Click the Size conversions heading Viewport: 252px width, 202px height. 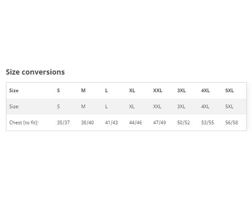(35, 72)
